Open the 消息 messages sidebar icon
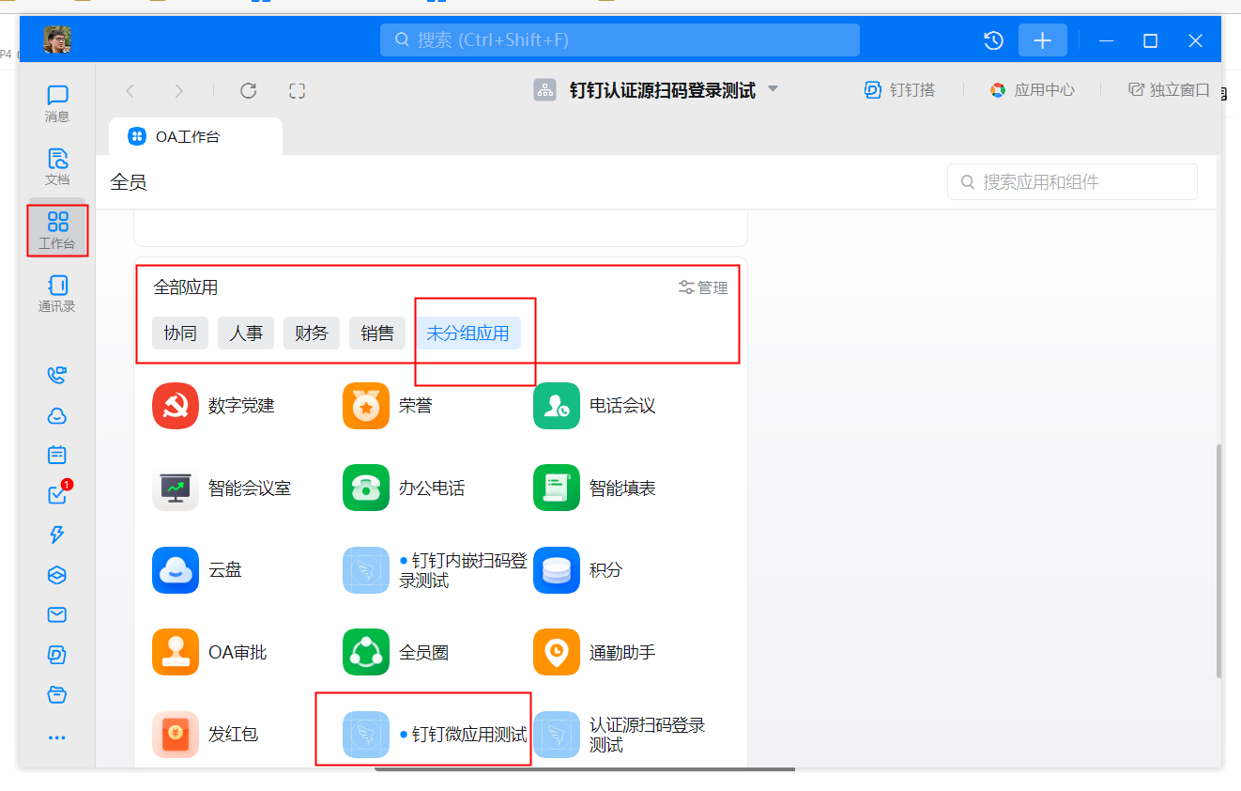Screen dimensions: 1241x791 click(x=57, y=103)
